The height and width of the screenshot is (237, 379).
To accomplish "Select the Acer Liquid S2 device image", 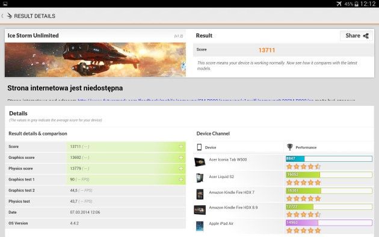I will (200, 178).
